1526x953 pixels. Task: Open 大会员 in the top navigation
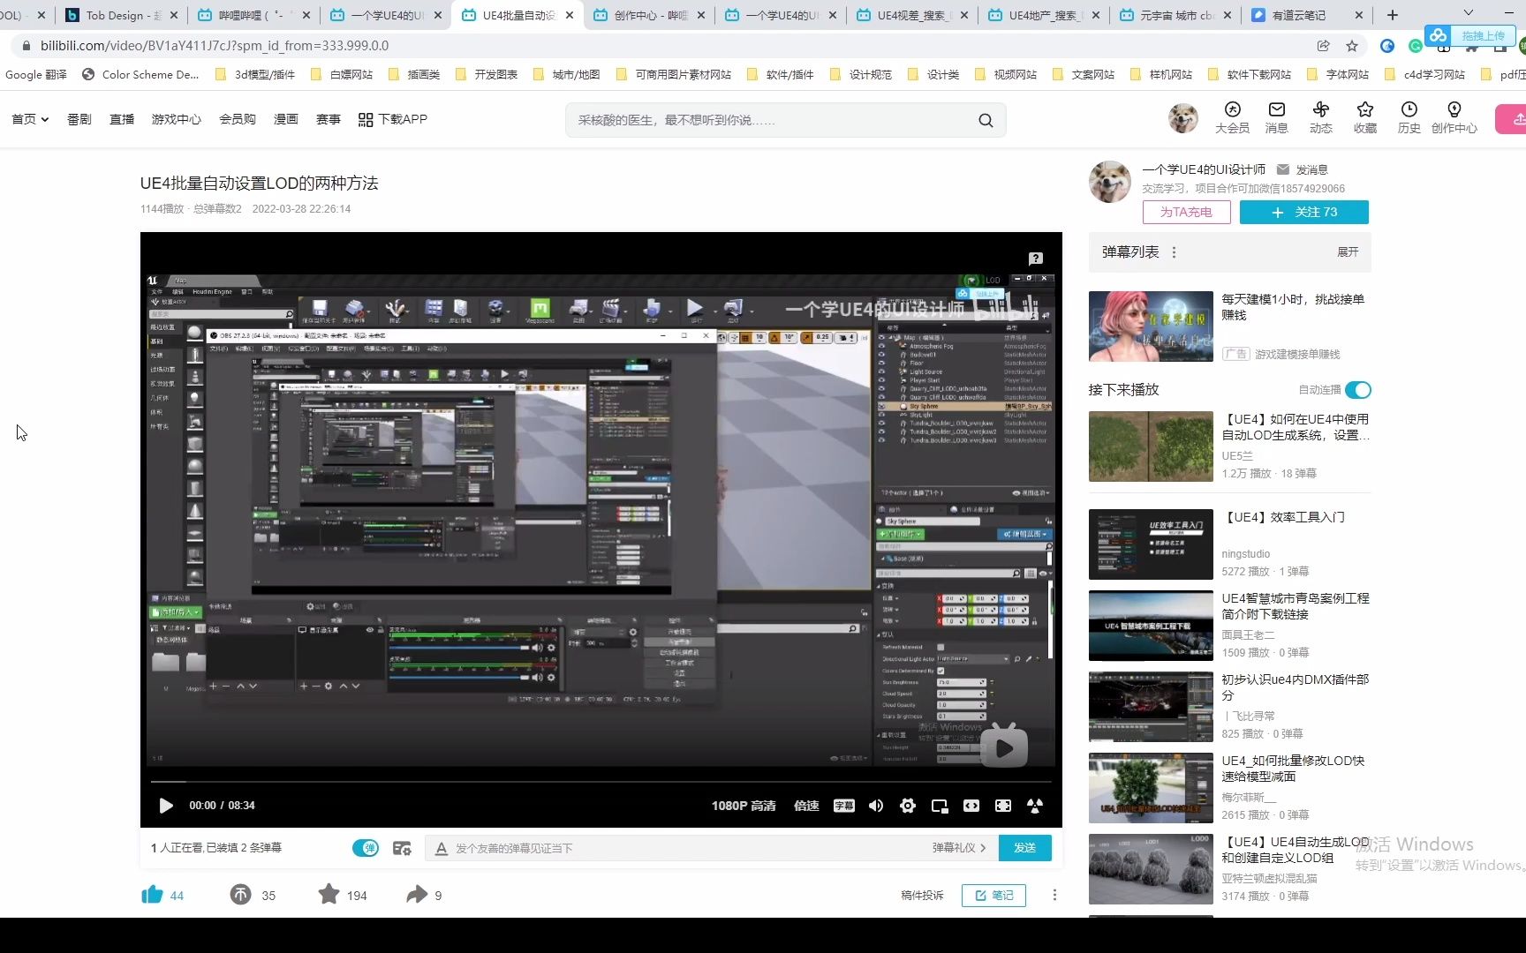point(1232,117)
